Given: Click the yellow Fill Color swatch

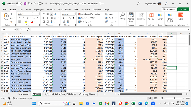Looking at the screenshot, I should pyautogui.click(x=26, y=22).
